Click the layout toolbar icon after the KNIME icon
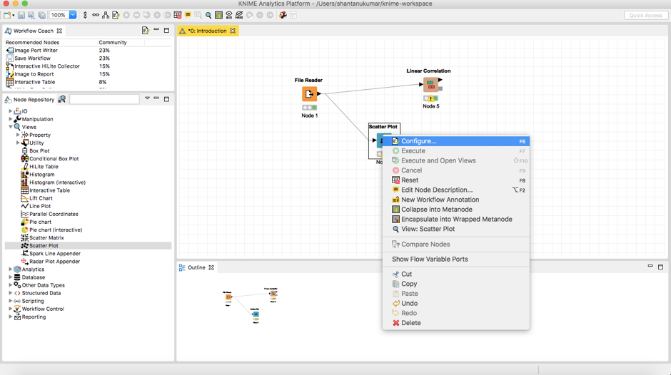Image resolution: width=671 pixels, height=375 pixels. pos(293,15)
